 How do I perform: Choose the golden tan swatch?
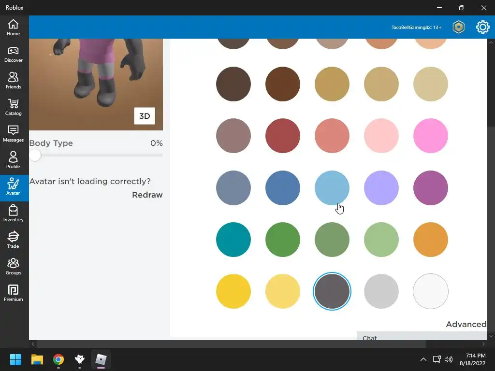click(x=332, y=84)
